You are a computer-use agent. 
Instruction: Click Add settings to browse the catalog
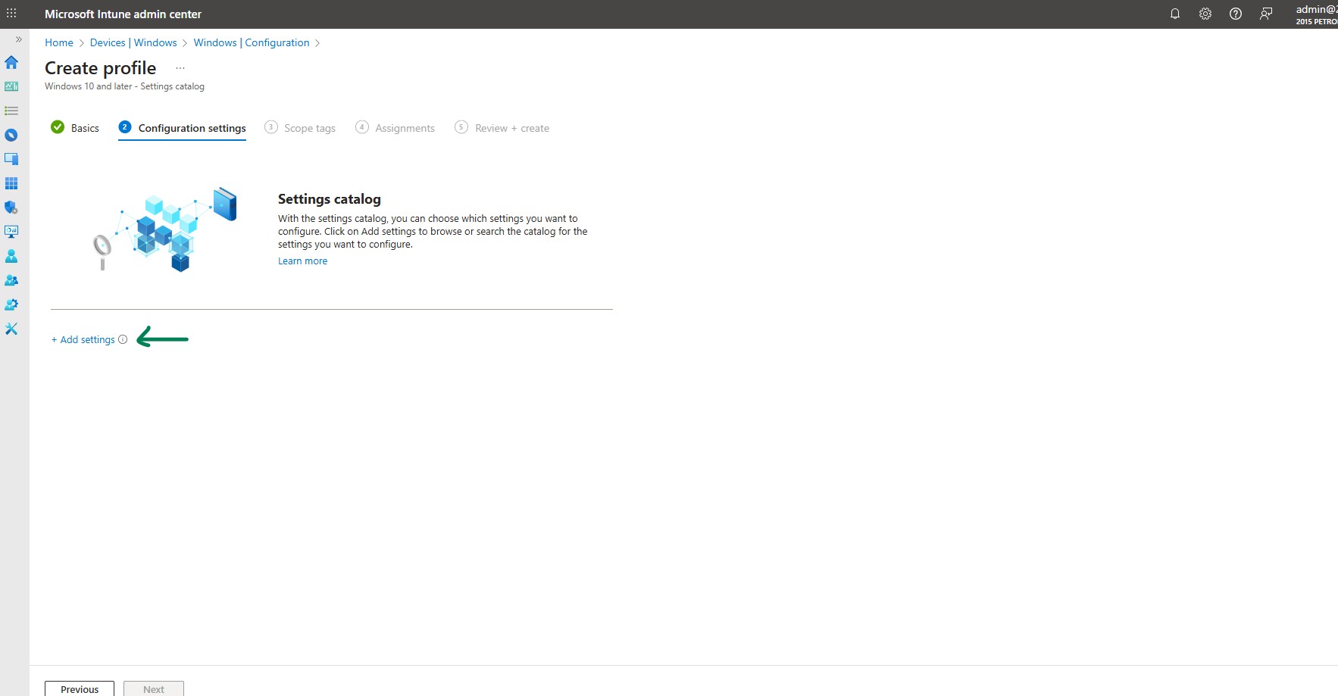click(x=83, y=339)
